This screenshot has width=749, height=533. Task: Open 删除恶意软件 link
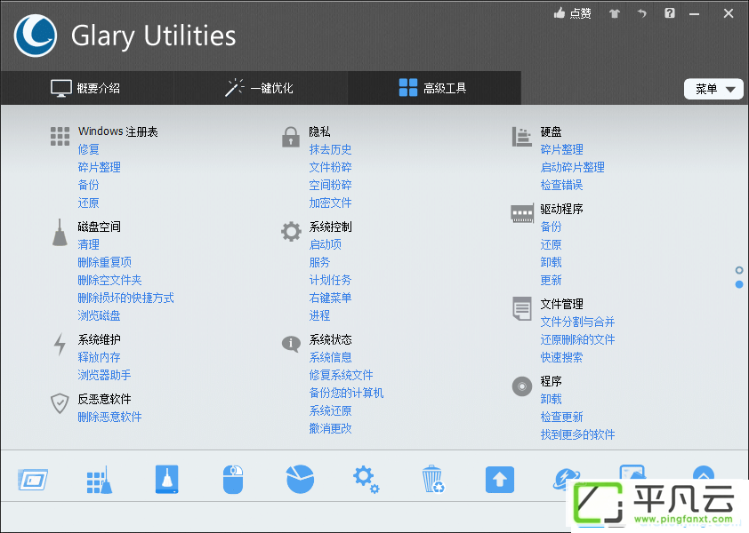pyautogui.click(x=110, y=417)
